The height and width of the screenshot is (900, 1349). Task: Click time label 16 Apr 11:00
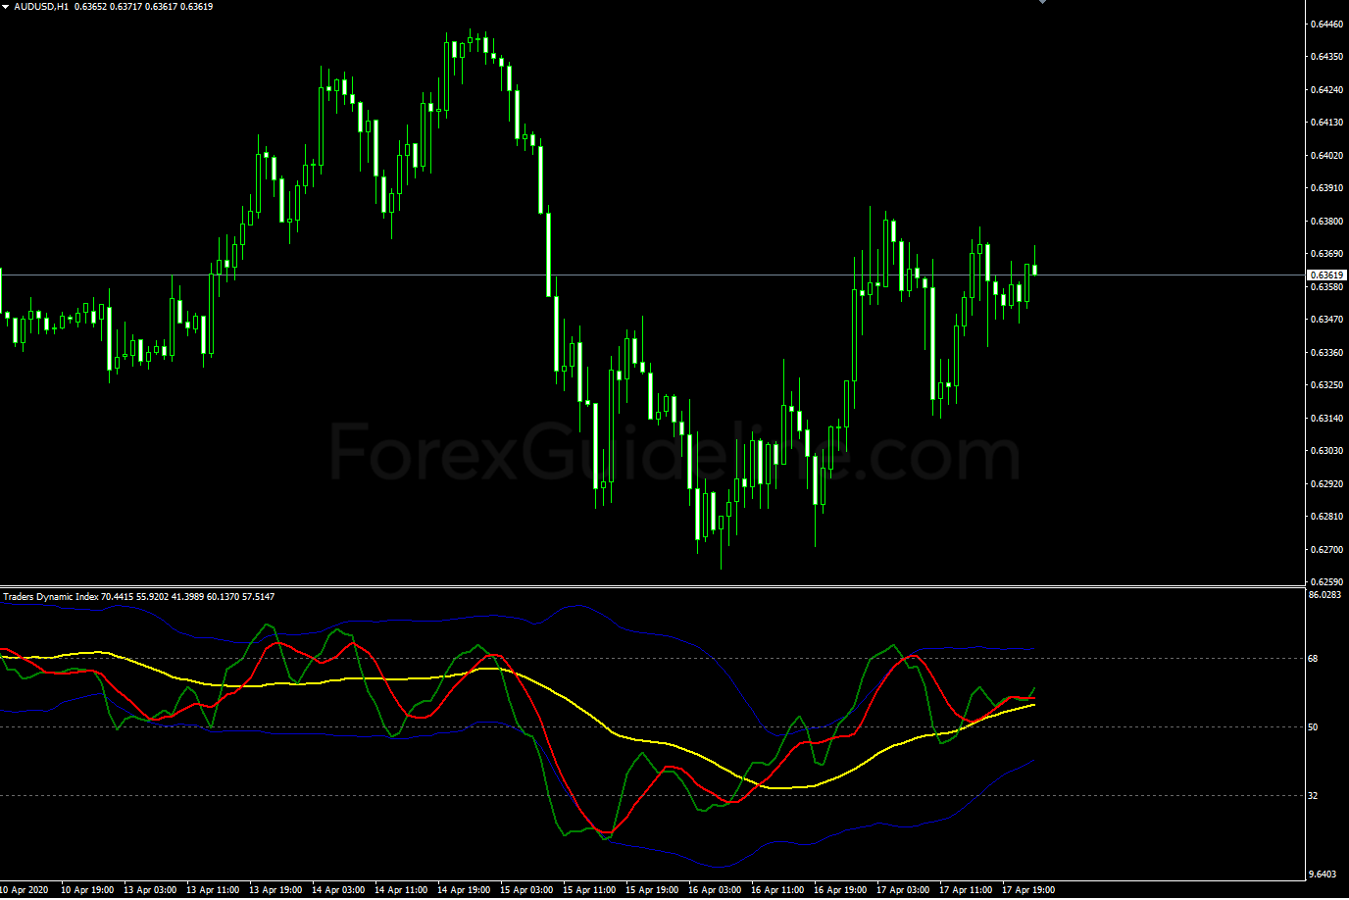click(777, 890)
